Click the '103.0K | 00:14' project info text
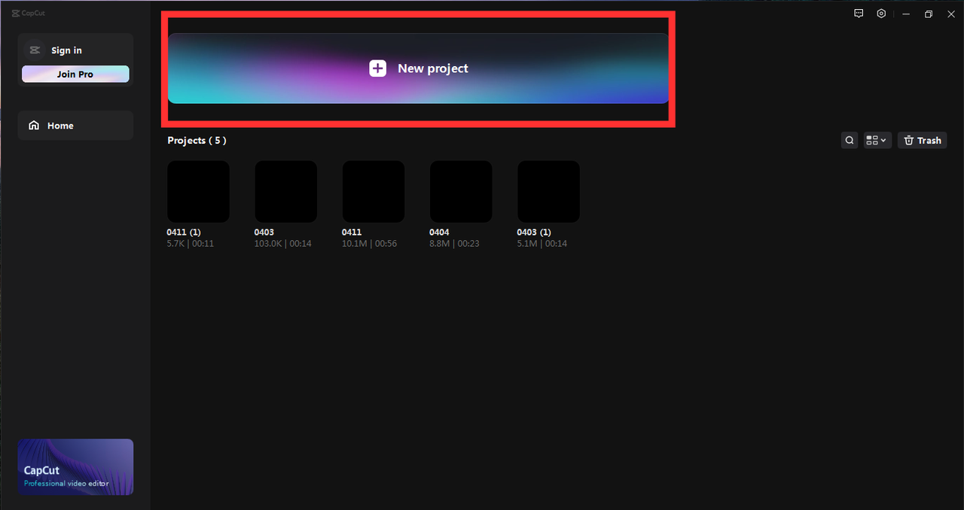Screen dimensions: 964x510 (282, 244)
